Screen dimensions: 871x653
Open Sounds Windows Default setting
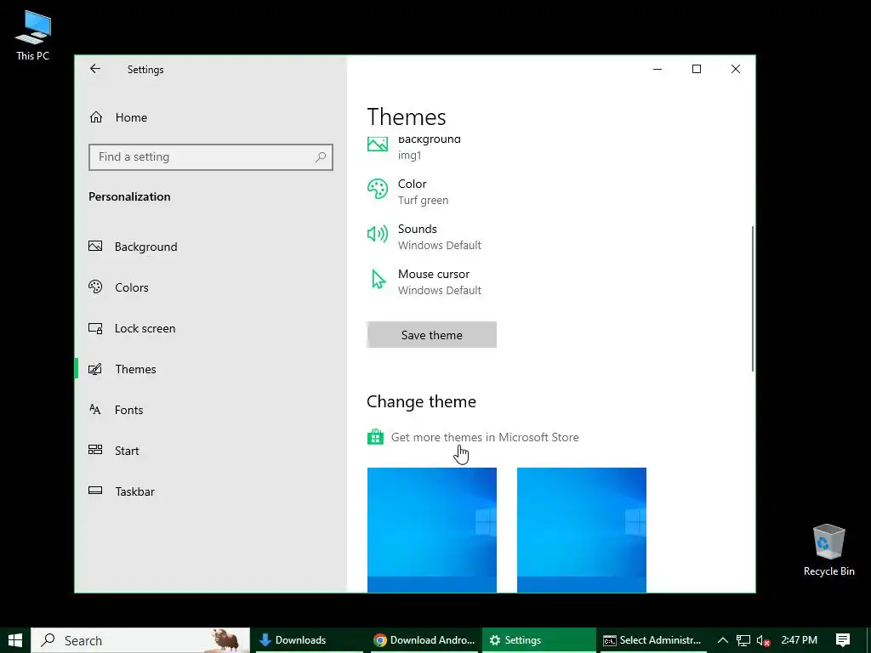pos(440,237)
